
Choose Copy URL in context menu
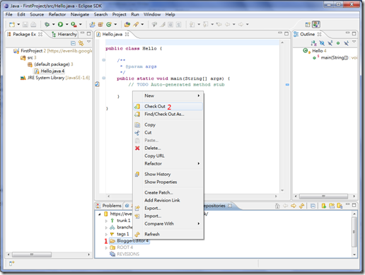pos(168,156)
